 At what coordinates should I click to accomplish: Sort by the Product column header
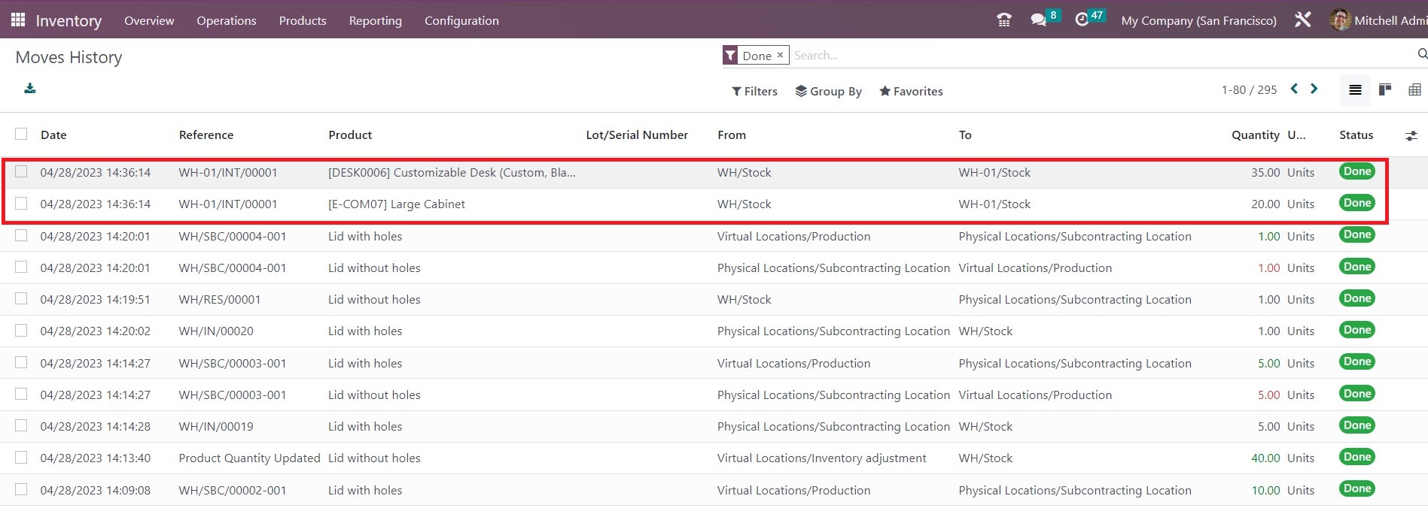pyautogui.click(x=350, y=135)
